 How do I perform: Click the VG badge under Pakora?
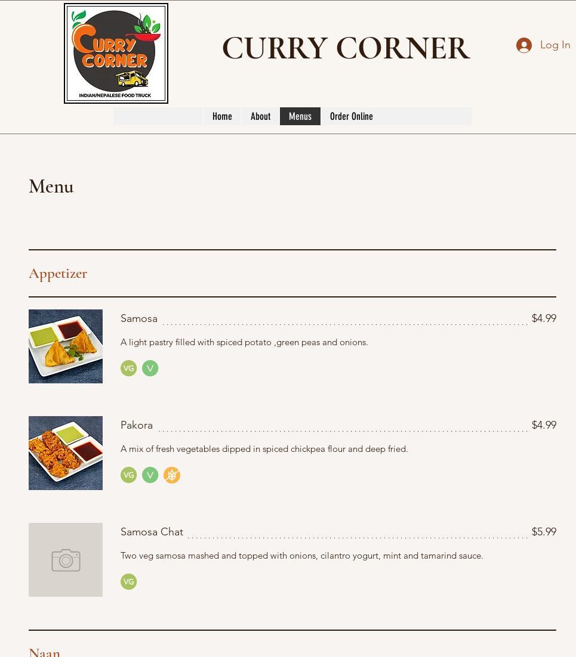click(x=128, y=475)
